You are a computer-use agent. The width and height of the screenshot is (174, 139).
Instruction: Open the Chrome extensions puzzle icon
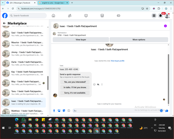(x=159, y=9)
